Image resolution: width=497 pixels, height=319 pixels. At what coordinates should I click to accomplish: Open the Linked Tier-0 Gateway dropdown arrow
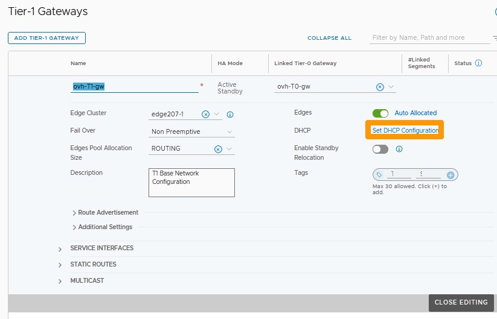point(391,87)
